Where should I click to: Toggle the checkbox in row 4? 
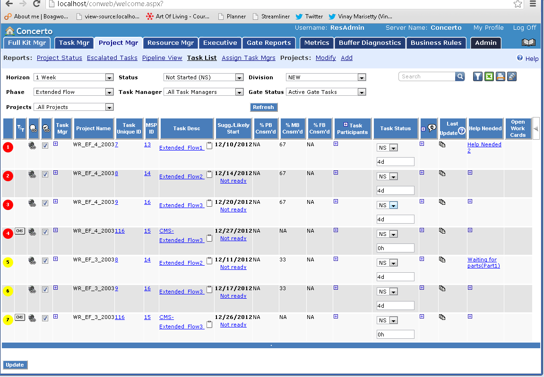pyautogui.click(x=45, y=232)
